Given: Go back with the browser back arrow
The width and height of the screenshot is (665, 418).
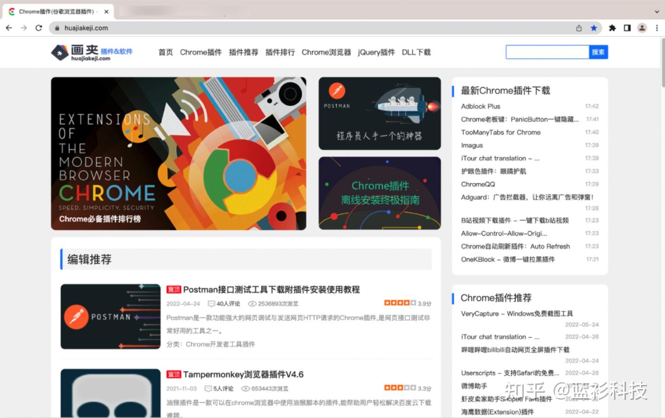Looking at the screenshot, I should pos(9,28).
